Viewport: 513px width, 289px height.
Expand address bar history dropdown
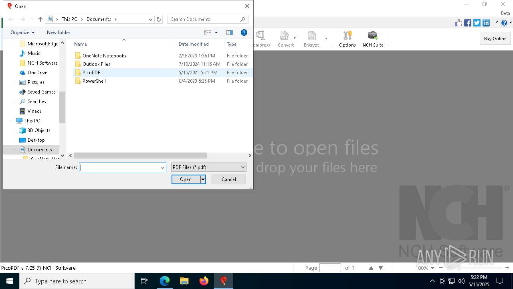pyautogui.click(x=151, y=19)
